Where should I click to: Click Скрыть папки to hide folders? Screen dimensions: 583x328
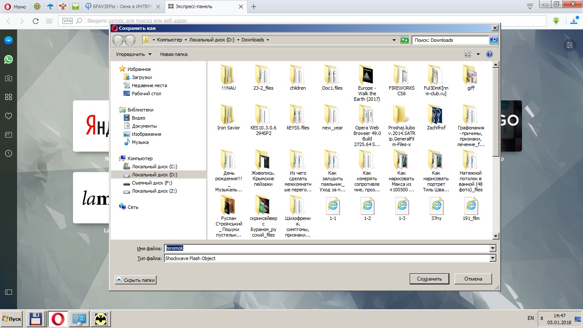[135, 280]
